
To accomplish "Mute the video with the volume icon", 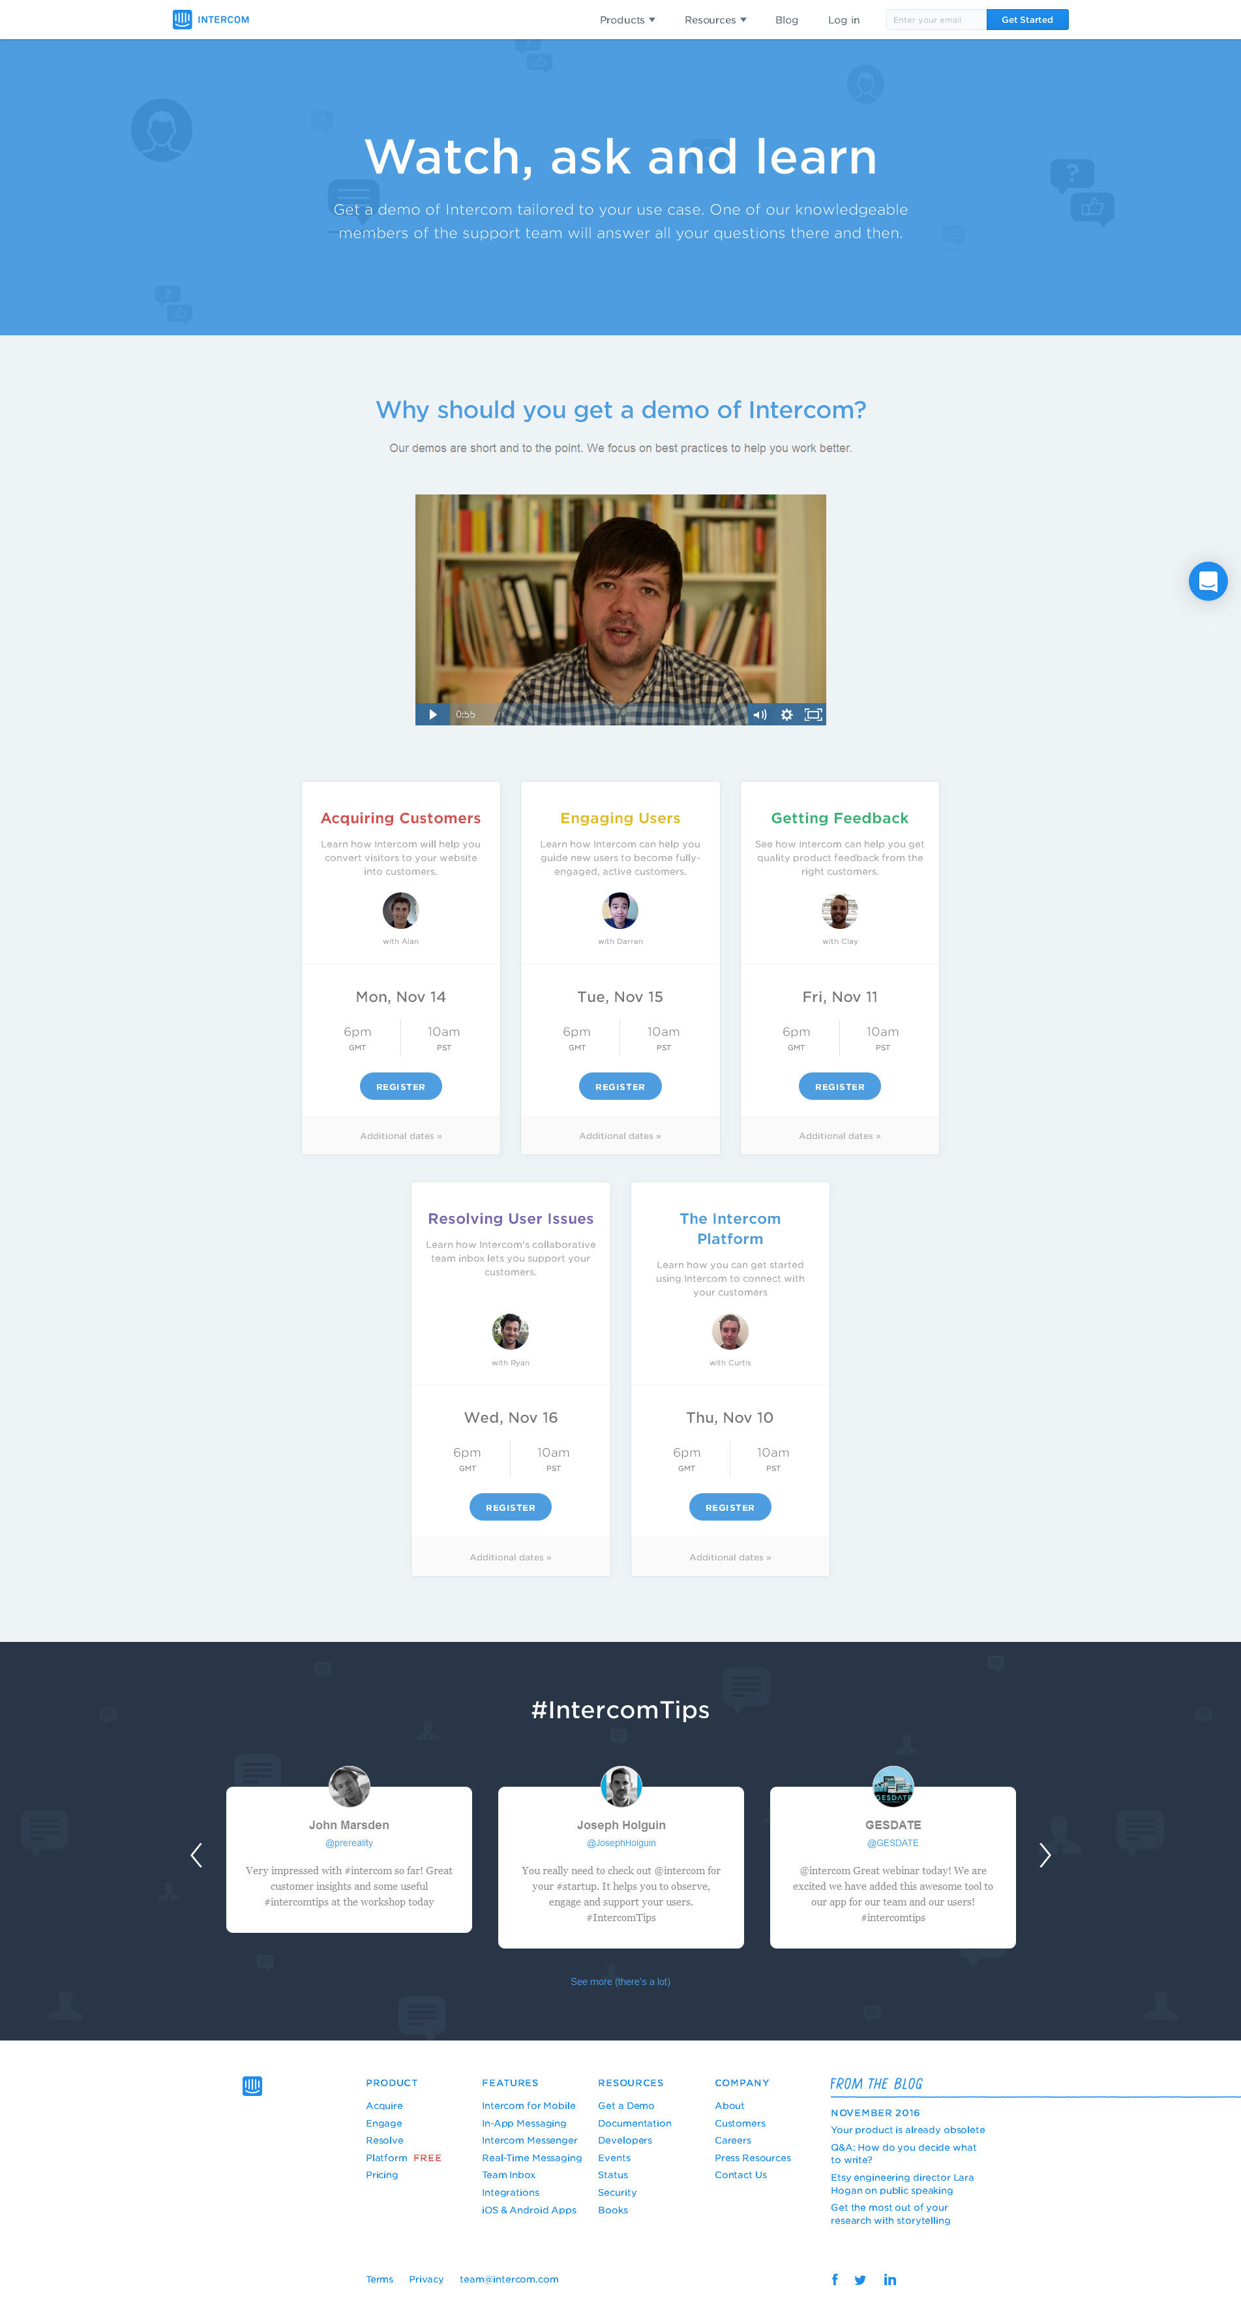I will coord(760,714).
